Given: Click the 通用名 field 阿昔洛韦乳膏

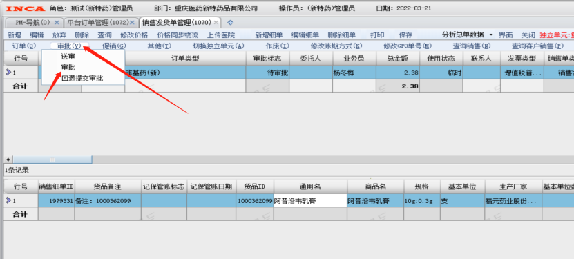Looking at the screenshot, I should [310, 200].
